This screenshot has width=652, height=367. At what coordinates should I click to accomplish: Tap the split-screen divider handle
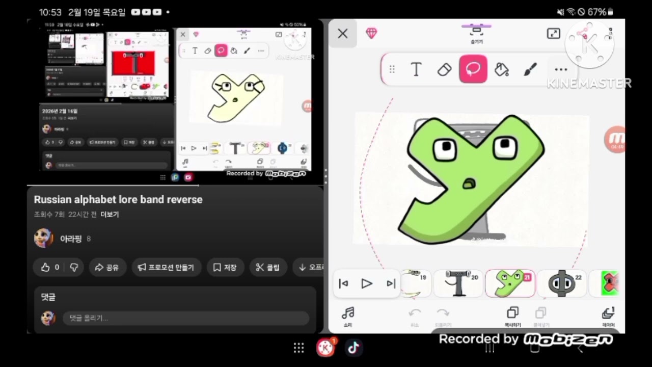(x=326, y=176)
